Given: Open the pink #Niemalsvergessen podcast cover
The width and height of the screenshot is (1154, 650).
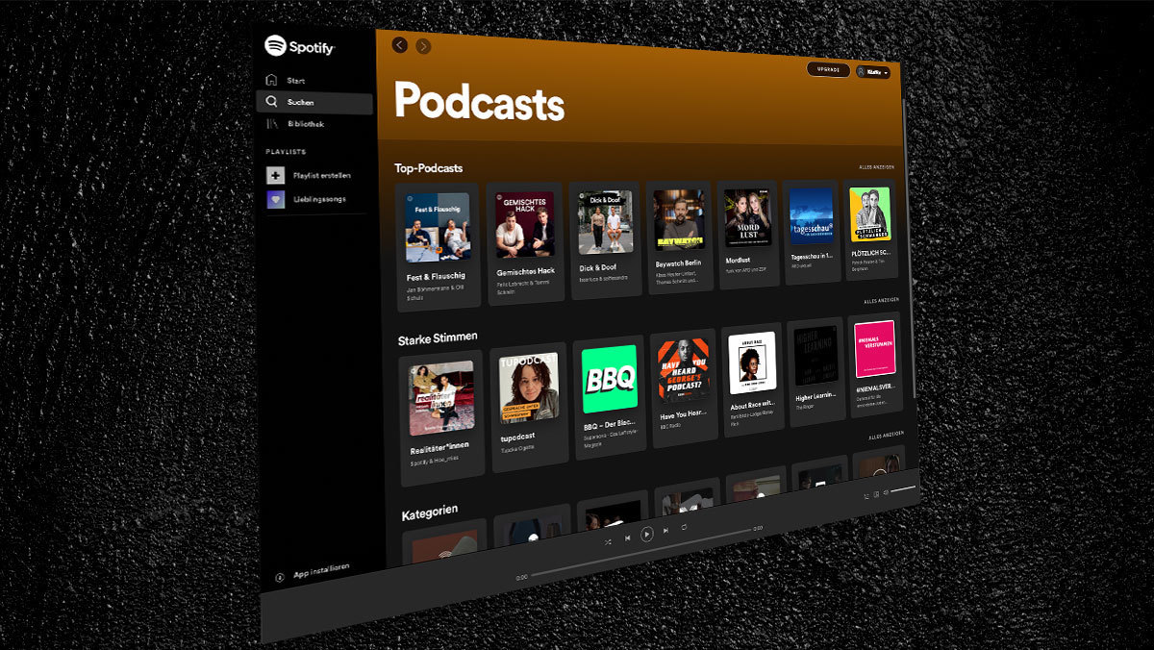Looking at the screenshot, I should (x=874, y=348).
